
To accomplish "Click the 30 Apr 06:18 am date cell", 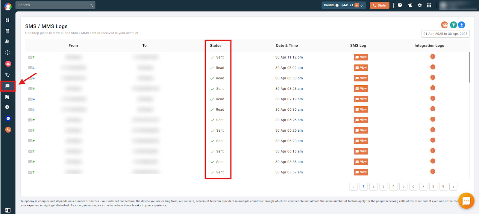I will pos(289,151).
